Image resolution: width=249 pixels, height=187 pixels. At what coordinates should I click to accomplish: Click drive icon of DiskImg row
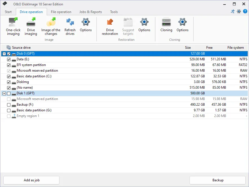coord(14,82)
